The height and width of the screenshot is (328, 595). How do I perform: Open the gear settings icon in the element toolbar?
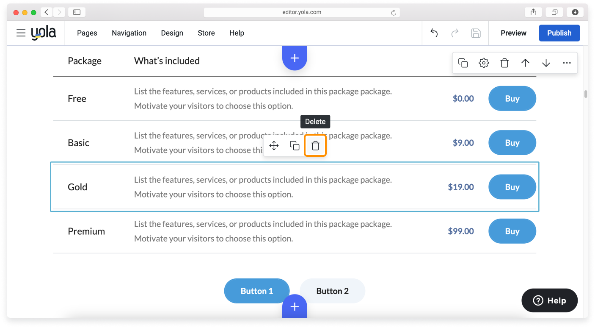point(484,62)
